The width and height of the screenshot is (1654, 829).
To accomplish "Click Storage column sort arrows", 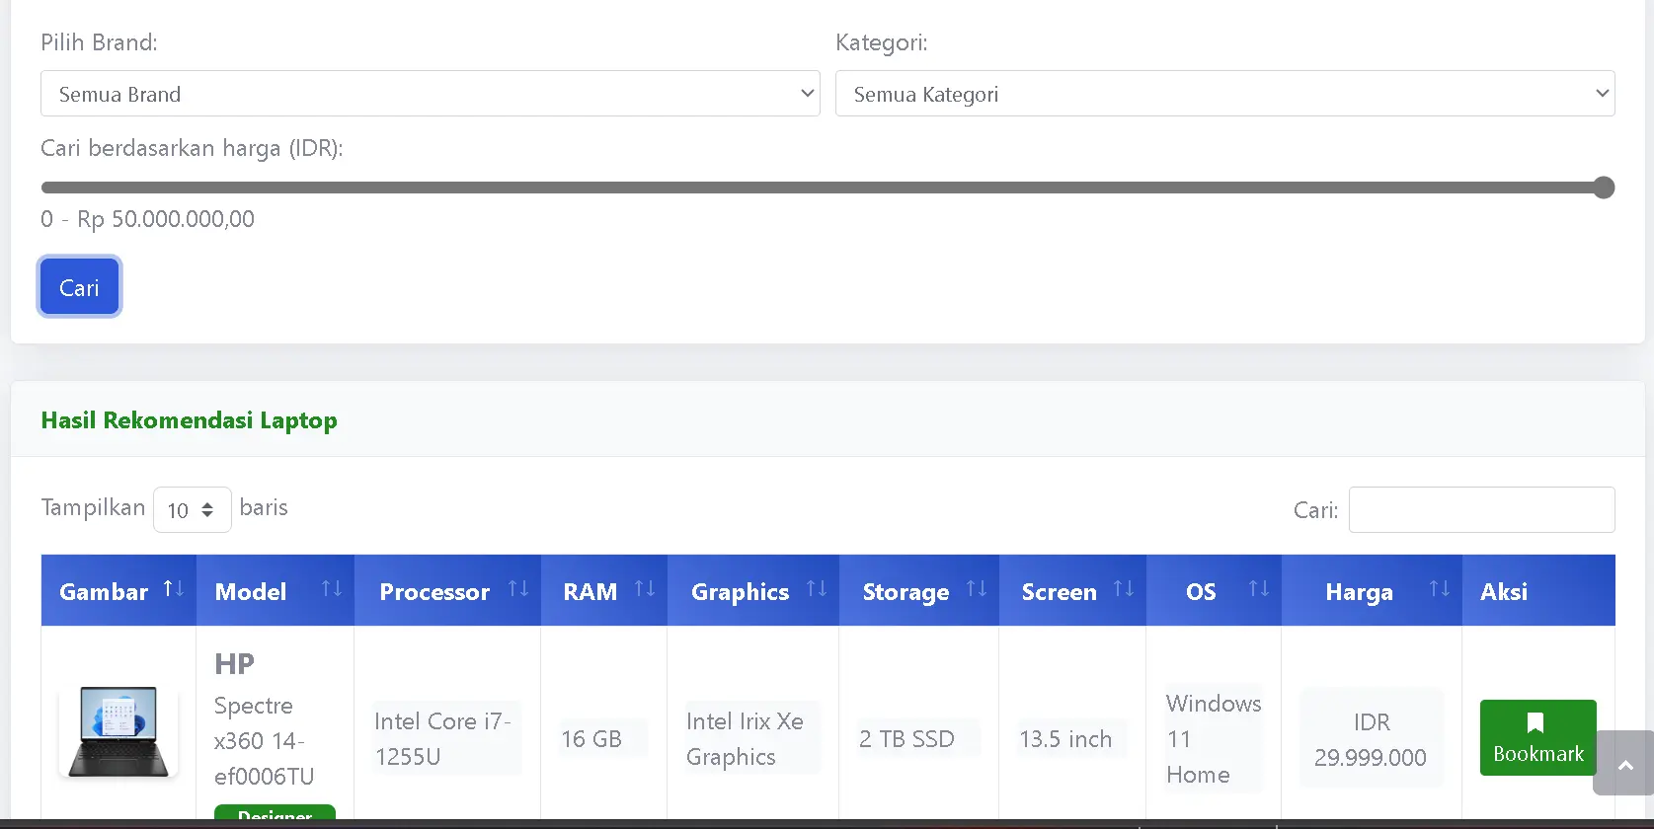I will click(977, 589).
